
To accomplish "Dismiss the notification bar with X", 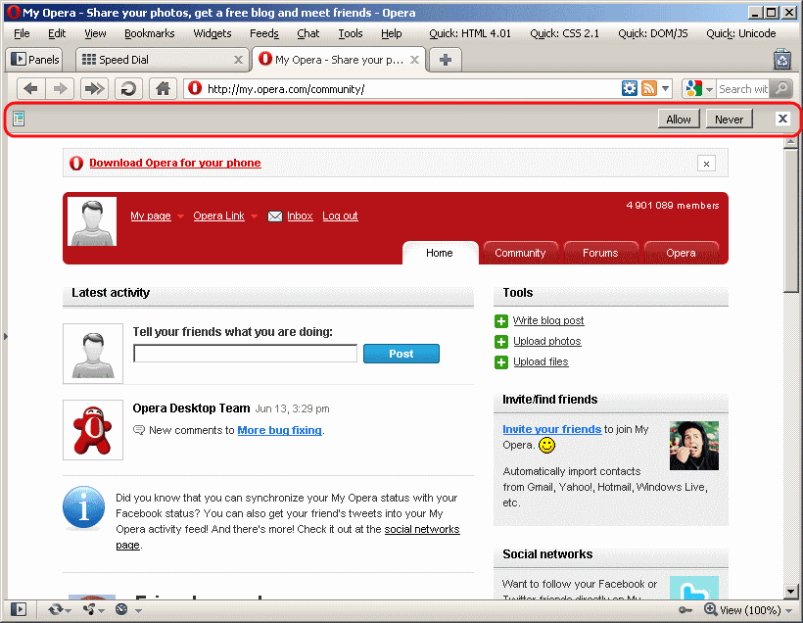I will 782,119.
